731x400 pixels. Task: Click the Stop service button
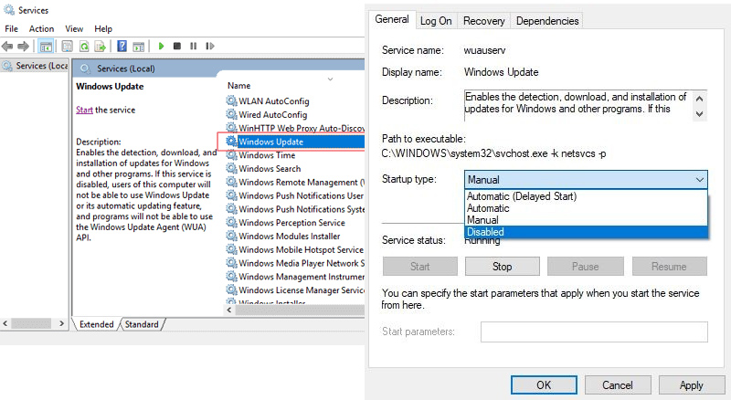point(502,266)
